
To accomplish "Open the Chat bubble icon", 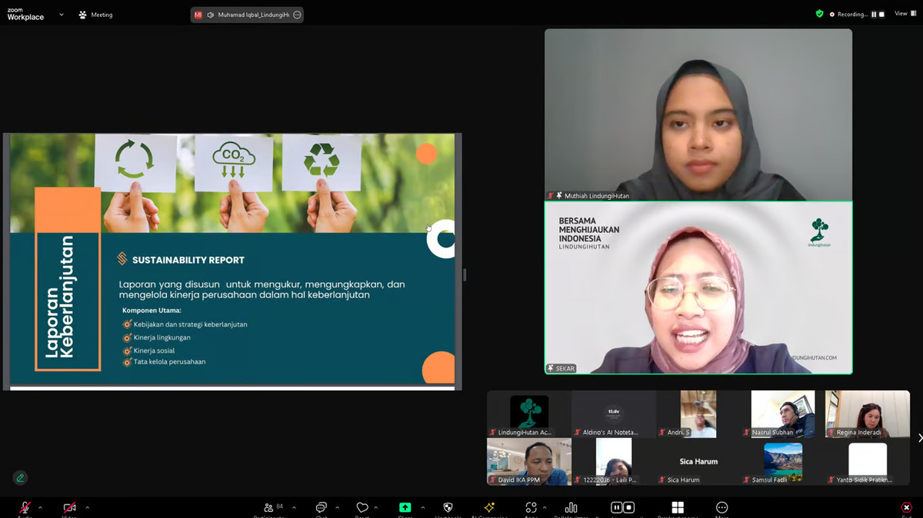I will tap(321, 507).
